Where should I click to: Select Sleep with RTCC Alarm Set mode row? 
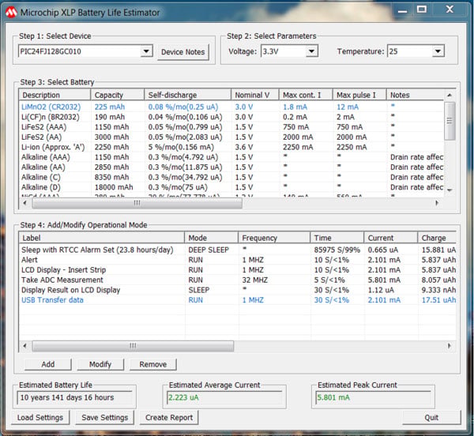(238, 250)
